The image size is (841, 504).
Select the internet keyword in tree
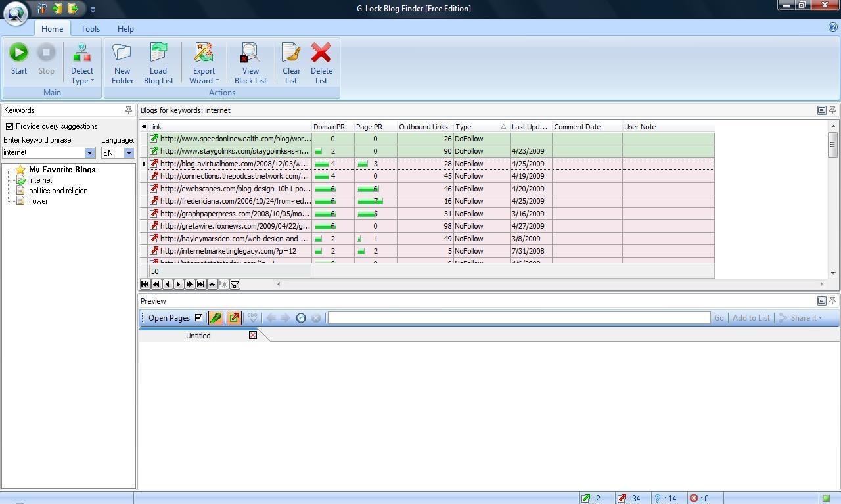point(40,180)
